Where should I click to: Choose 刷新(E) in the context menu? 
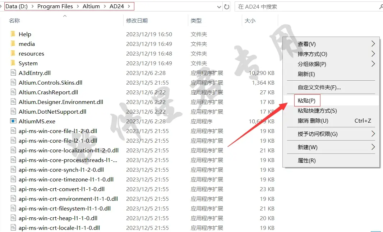click(331, 74)
